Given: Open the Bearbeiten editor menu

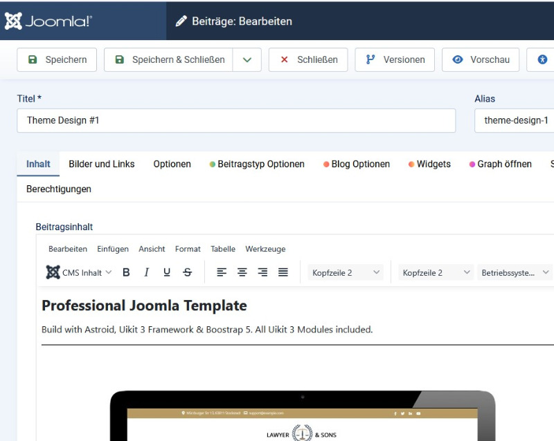Looking at the screenshot, I should (68, 249).
